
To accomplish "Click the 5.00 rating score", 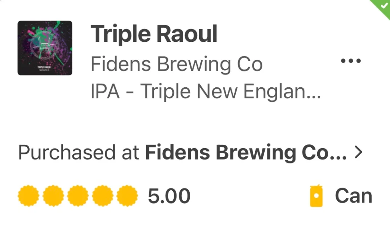I will (x=169, y=196).
